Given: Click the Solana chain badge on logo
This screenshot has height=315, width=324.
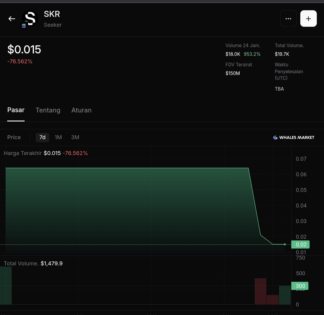Looking at the screenshot, I should 24,26.
